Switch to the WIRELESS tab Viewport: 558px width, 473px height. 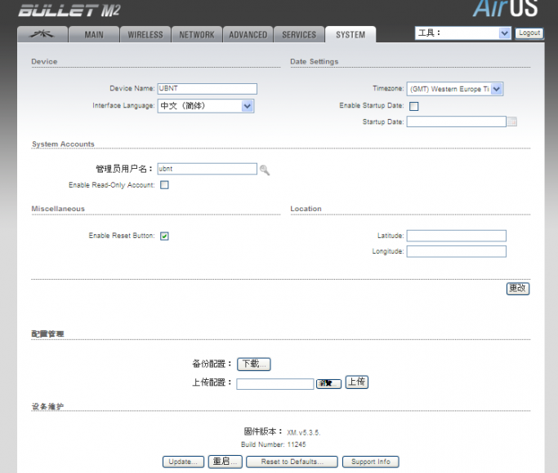pyautogui.click(x=145, y=34)
